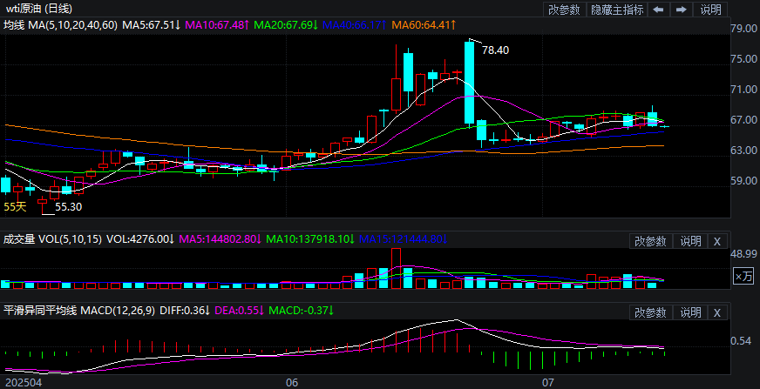Viewport: 760px width, 389px height.
Task: Click the yellow 55天 label
Action: point(15,206)
